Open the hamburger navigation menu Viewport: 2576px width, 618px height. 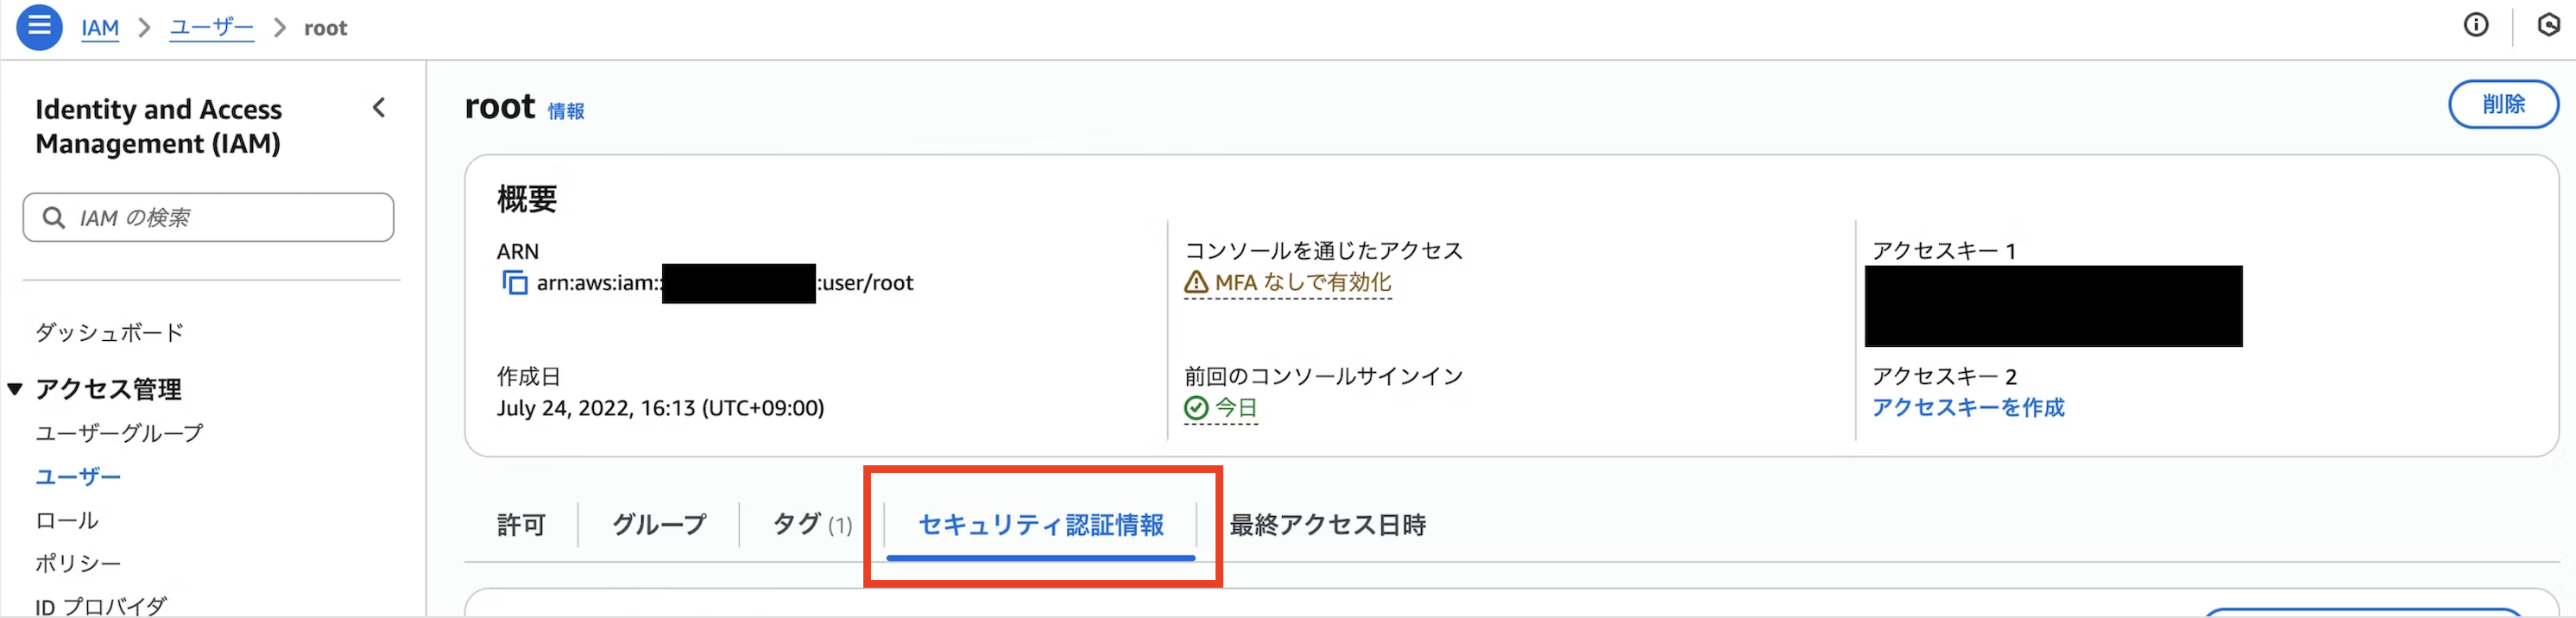tap(39, 26)
